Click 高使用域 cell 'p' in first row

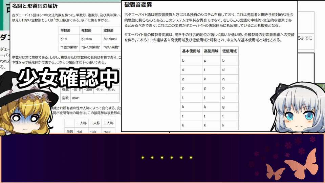[211, 61]
